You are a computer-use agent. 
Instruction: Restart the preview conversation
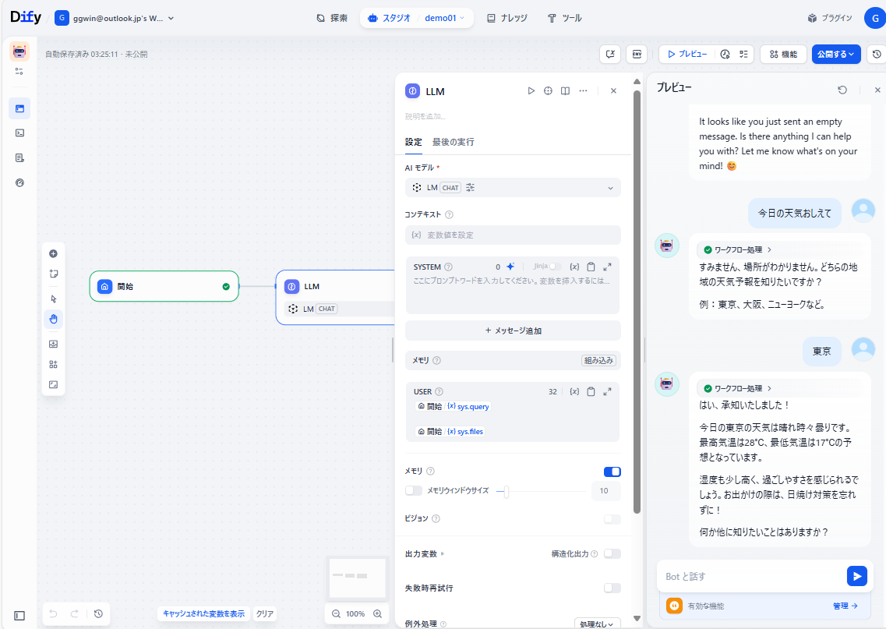tap(842, 90)
